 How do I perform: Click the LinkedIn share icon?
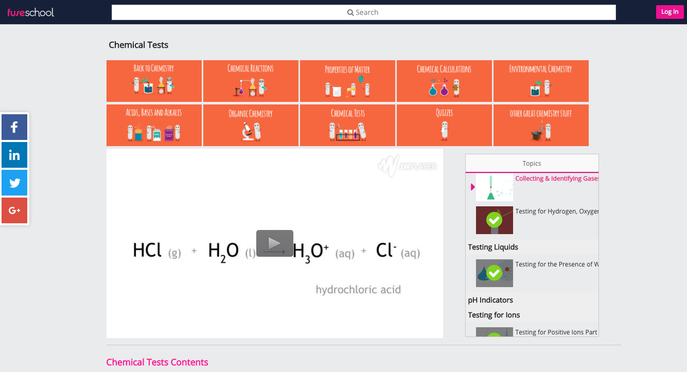tap(14, 155)
